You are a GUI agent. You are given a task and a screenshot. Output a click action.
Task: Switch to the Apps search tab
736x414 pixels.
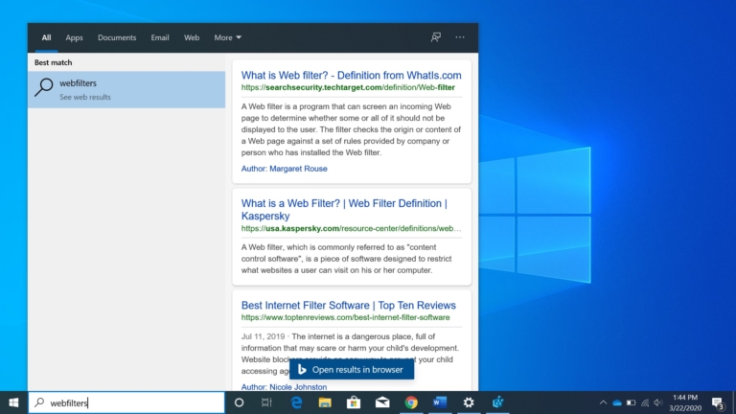click(74, 37)
